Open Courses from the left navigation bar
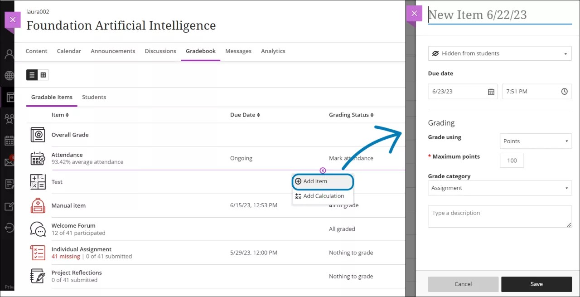The width and height of the screenshot is (580, 297). 9,97
